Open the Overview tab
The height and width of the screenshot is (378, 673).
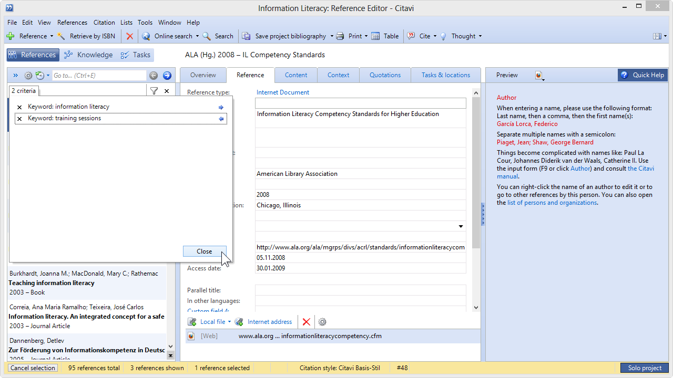(203, 75)
